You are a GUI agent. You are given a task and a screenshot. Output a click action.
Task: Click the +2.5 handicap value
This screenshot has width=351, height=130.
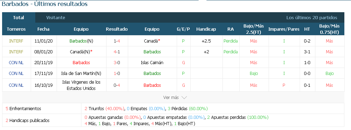pos(206,41)
